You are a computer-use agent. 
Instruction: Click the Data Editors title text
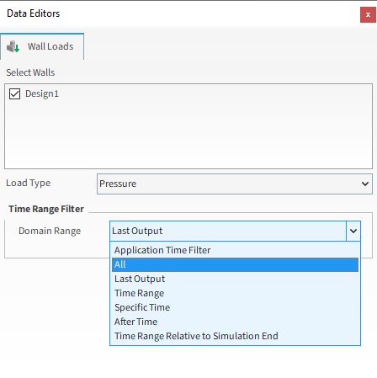[34, 13]
